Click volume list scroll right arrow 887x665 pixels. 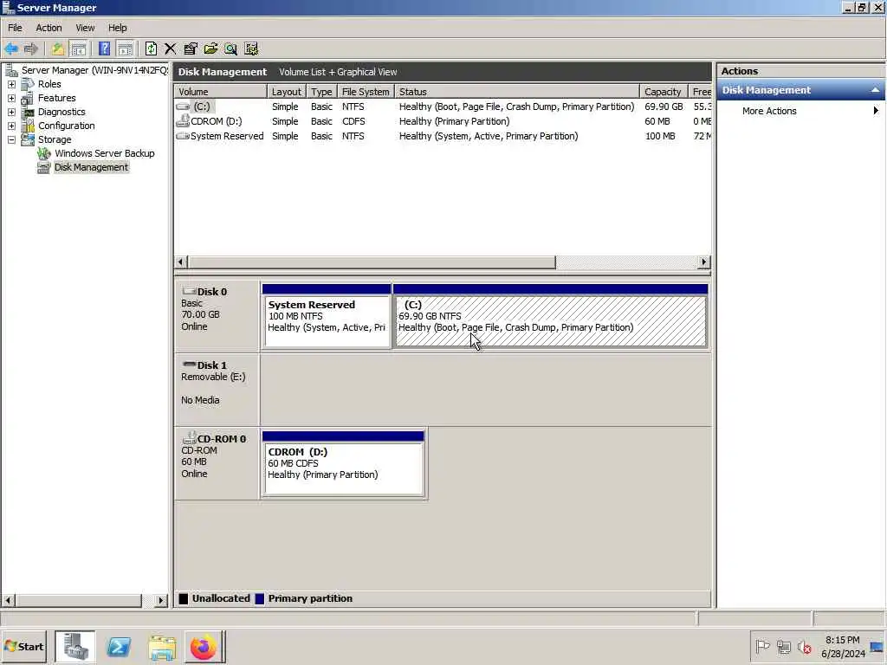pos(703,261)
